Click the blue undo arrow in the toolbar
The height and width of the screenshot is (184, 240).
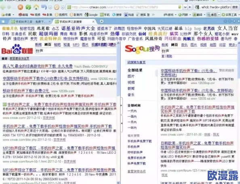tap(44, 7)
